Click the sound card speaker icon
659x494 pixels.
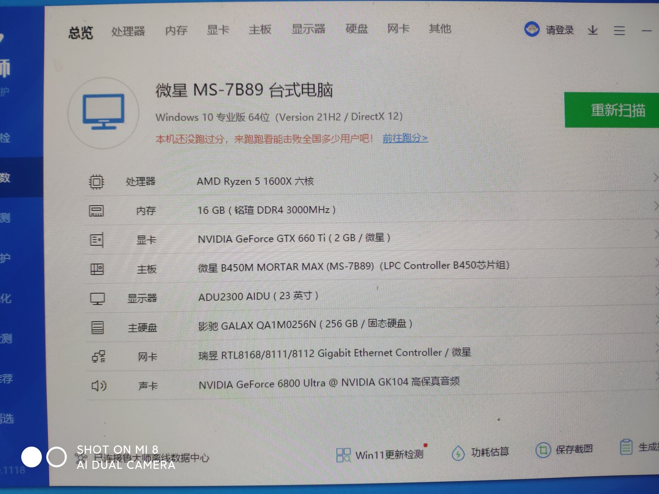pyautogui.click(x=98, y=386)
